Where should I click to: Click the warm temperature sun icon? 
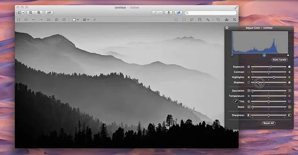point(289,96)
